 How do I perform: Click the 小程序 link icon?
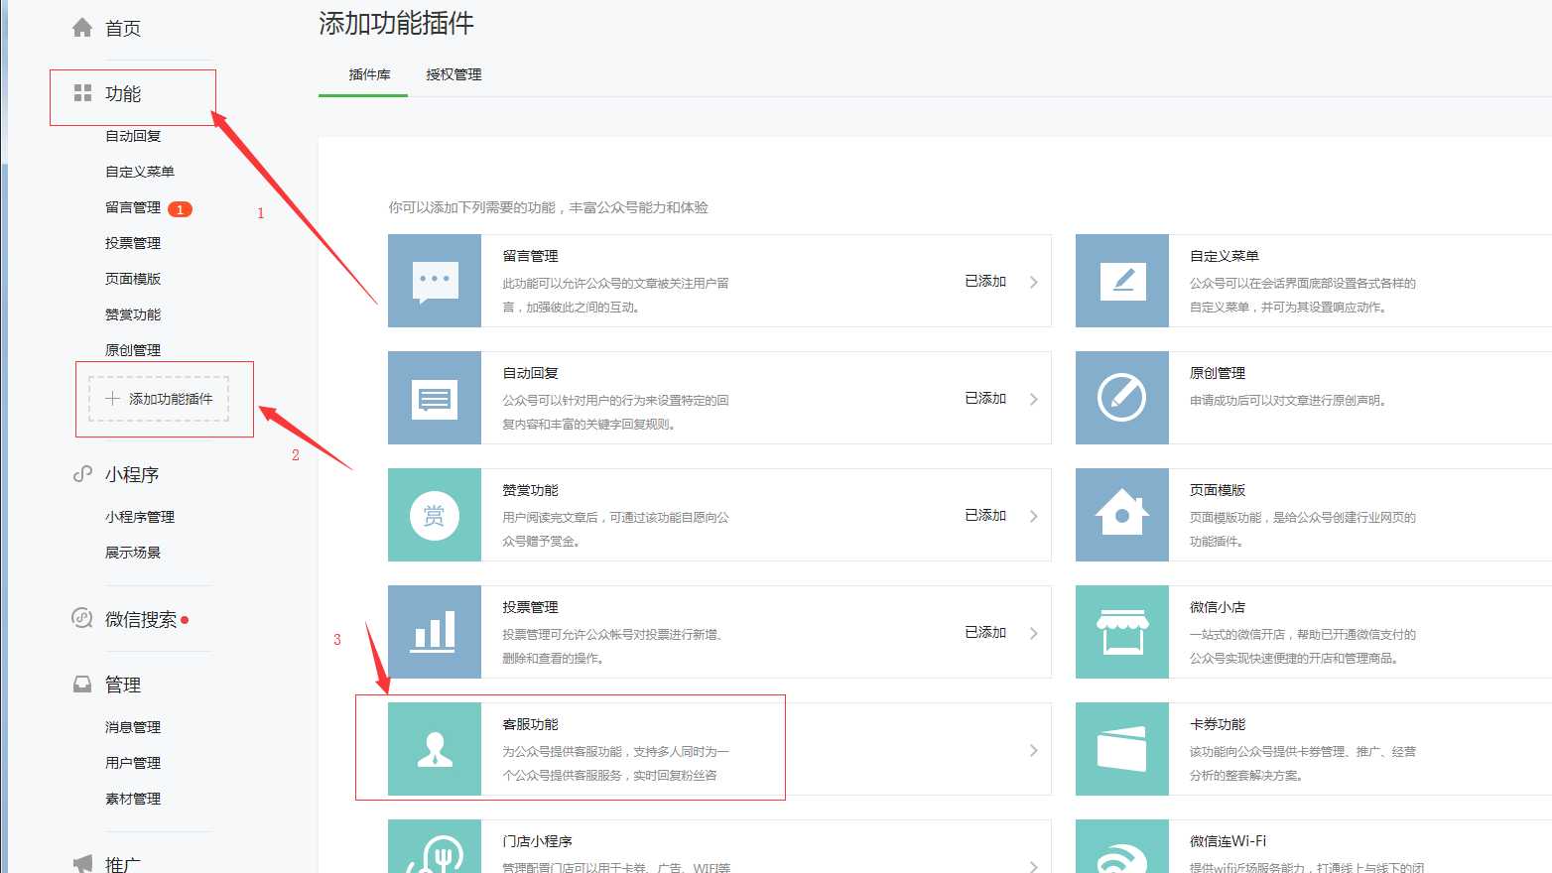(82, 474)
